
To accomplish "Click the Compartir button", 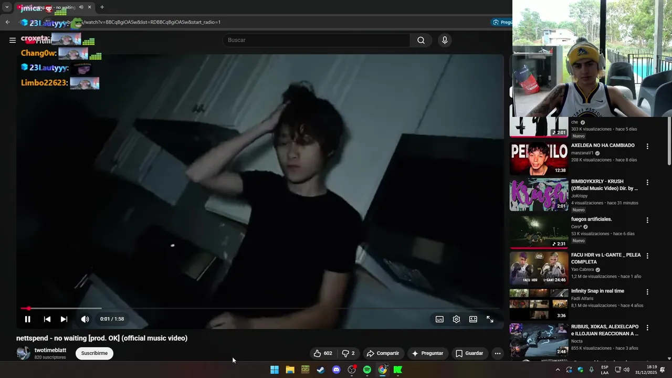I will point(383,353).
